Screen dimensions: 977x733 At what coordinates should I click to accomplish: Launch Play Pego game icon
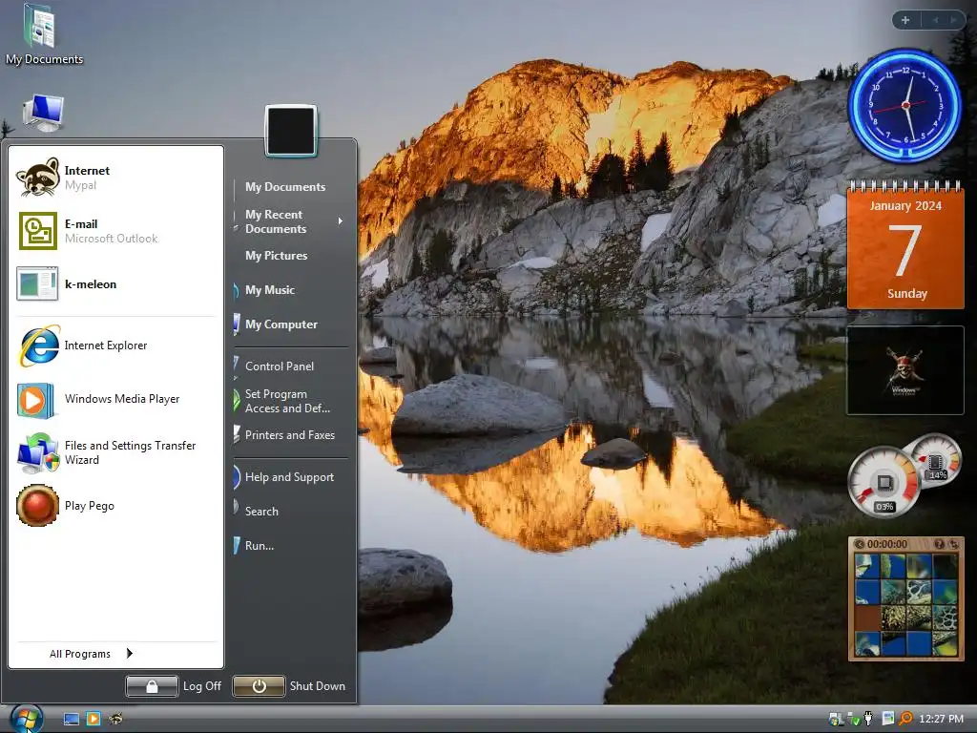pos(37,506)
